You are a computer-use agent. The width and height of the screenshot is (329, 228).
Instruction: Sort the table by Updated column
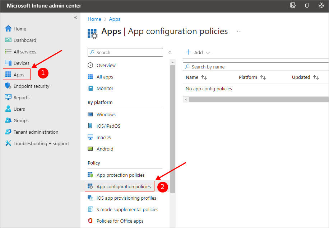(306, 77)
